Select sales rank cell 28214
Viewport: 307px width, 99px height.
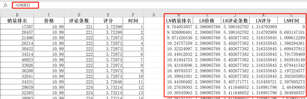17,43
